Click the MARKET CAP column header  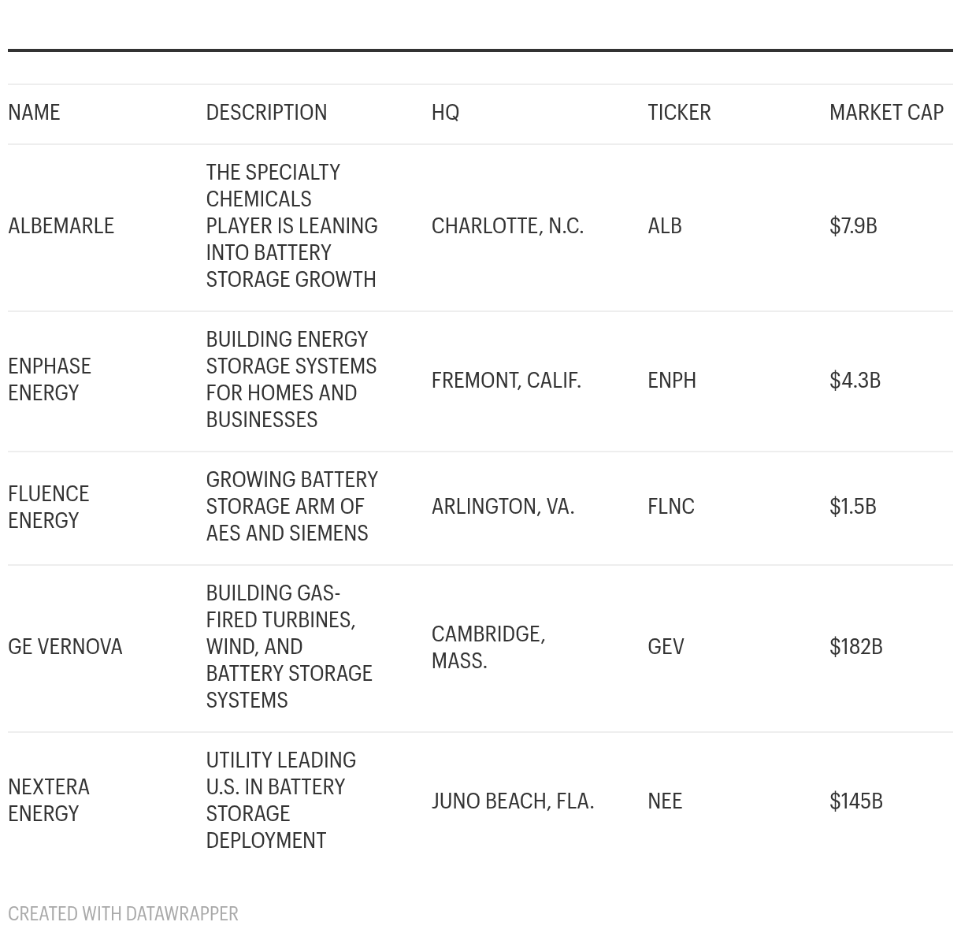tap(886, 112)
